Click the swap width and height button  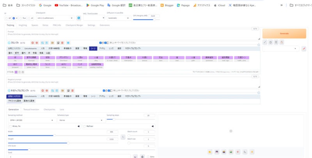pyautogui.click(x=123, y=137)
